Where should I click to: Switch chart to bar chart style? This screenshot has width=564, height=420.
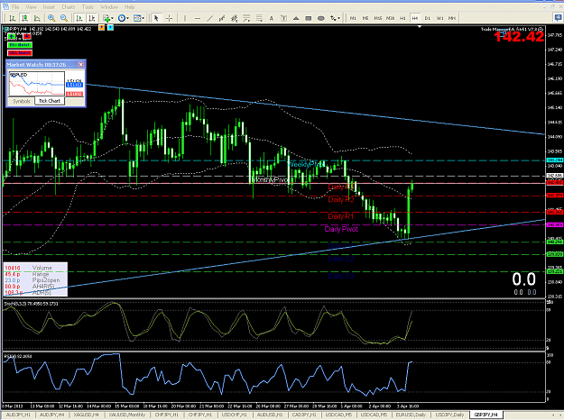pos(13,18)
